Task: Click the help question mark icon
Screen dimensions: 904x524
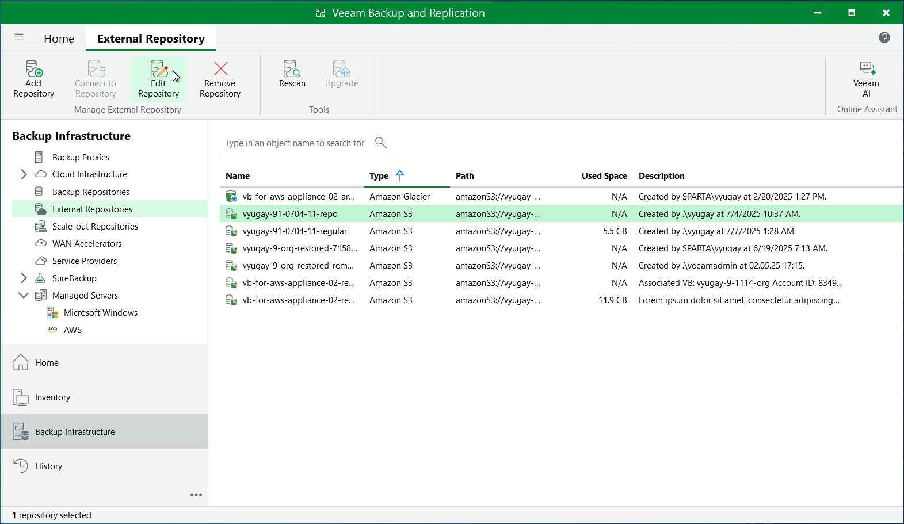Action: tap(884, 37)
